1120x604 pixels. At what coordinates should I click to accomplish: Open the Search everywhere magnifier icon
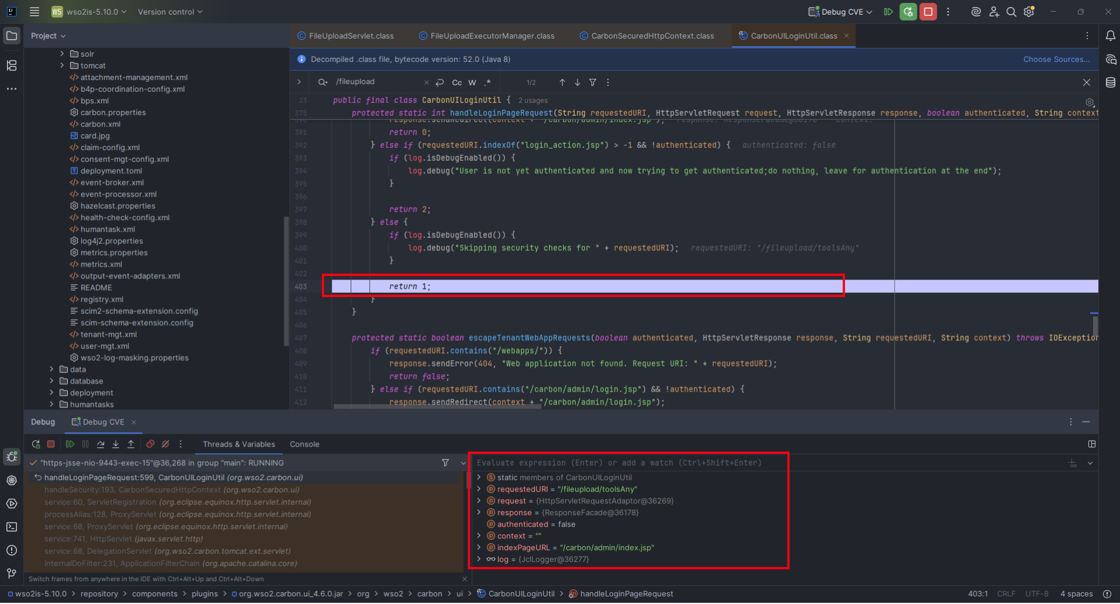click(1011, 12)
